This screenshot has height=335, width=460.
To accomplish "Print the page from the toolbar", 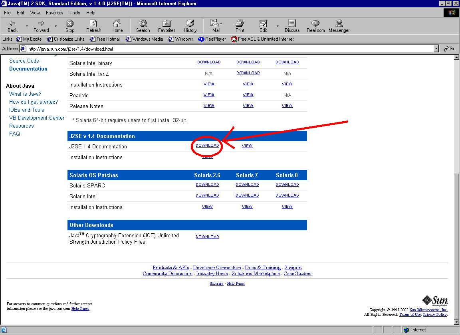I will point(240,26).
